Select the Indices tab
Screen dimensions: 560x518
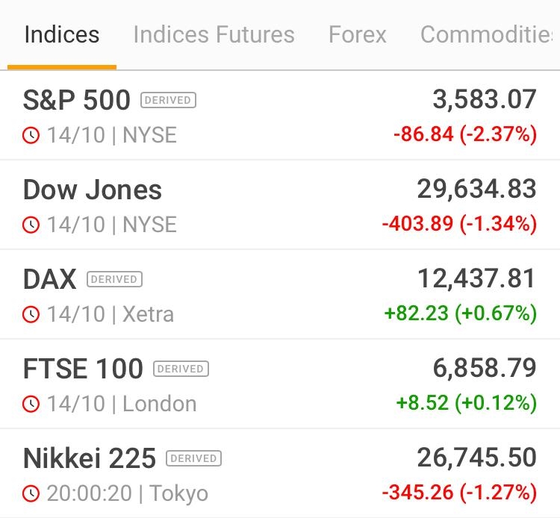(x=62, y=35)
